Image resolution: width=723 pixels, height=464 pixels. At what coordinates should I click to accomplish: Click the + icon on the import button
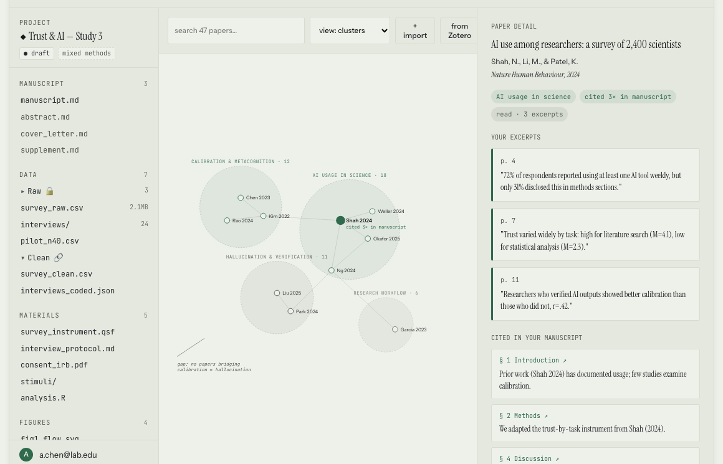414,26
